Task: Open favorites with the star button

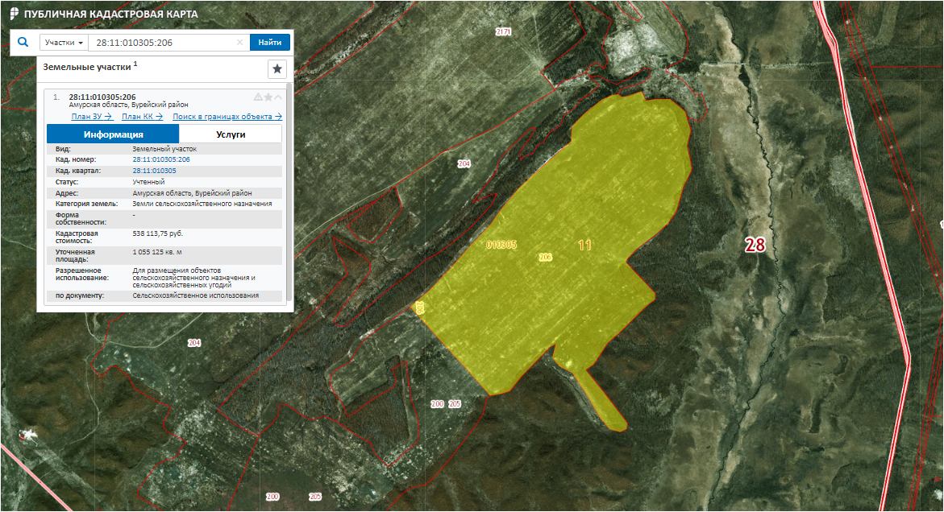Action: pos(277,69)
